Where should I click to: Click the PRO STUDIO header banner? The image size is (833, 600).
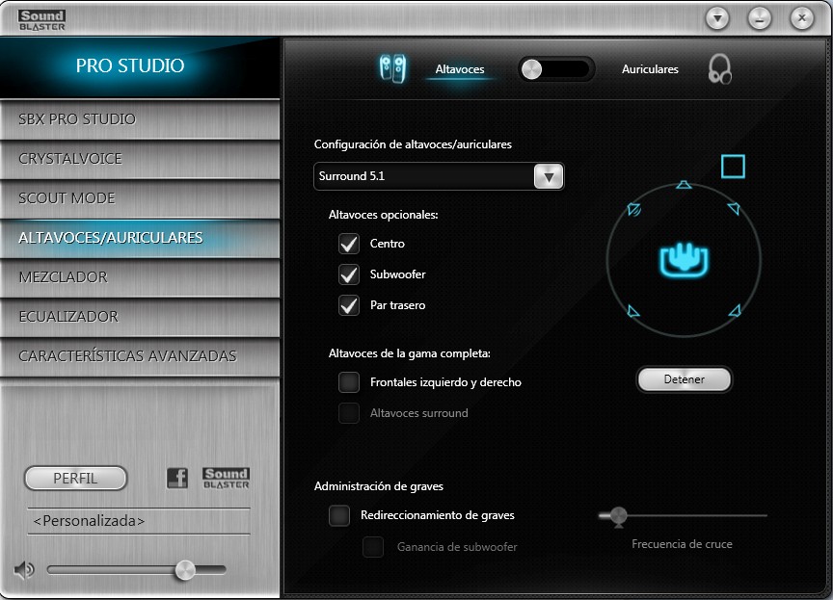coord(140,66)
